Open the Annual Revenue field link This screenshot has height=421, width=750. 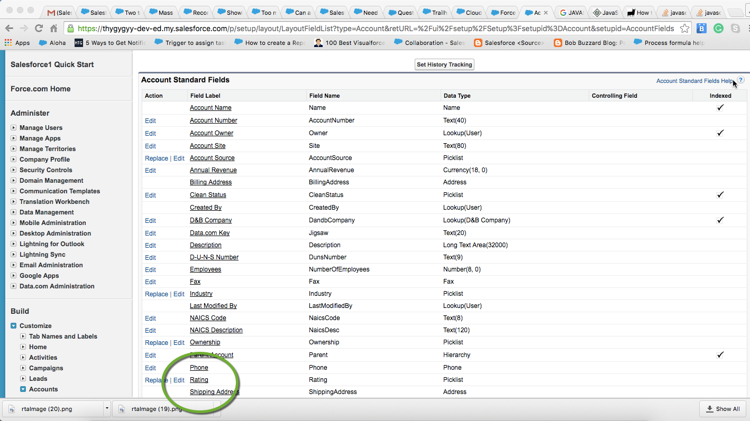(x=213, y=170)
